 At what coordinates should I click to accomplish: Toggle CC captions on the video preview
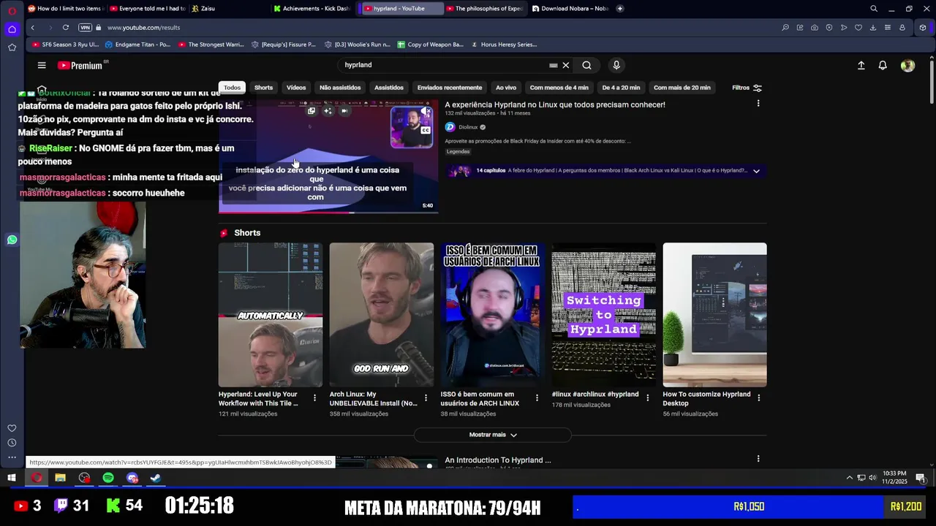point(426,130)
